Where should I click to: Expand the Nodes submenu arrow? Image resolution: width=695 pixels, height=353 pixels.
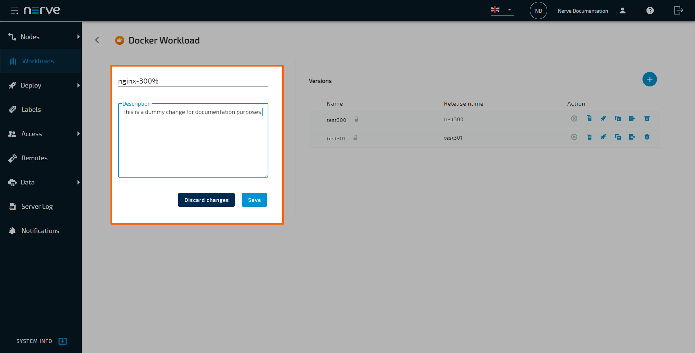coord(78,37)
